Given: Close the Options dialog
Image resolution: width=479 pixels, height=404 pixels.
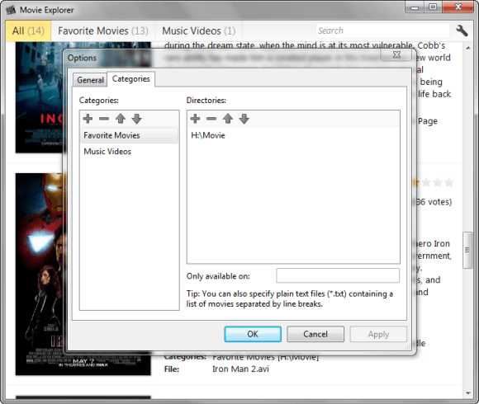Looking at the screenshot, I should [x=396, y=54].
